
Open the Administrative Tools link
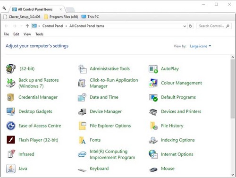click(x=110, y=69)
